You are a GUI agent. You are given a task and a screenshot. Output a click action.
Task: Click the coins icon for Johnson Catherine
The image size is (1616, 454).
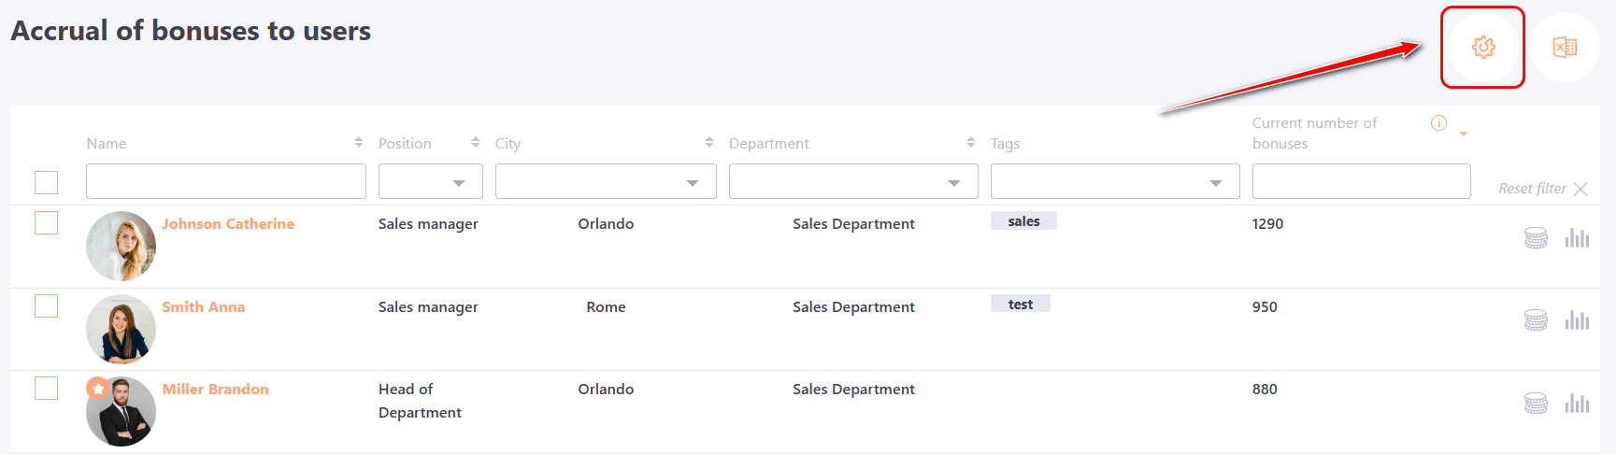coord(1536,238)
